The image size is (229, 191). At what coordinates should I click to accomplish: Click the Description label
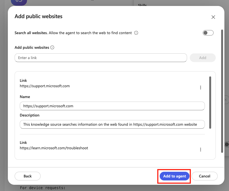point(30,115)
